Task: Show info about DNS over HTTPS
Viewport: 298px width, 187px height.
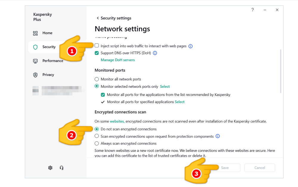Action: coord(155,53)
